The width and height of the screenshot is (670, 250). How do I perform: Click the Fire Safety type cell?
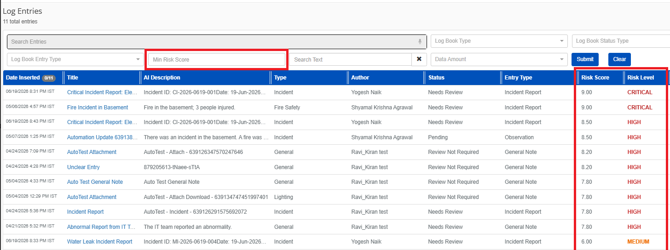(x=287, y=108)
